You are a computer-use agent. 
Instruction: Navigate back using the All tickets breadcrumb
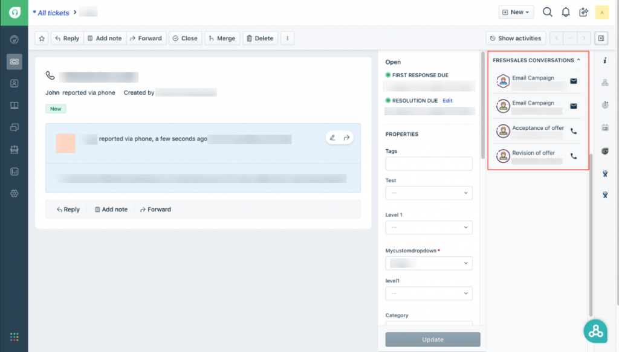[x=52, y=11]
